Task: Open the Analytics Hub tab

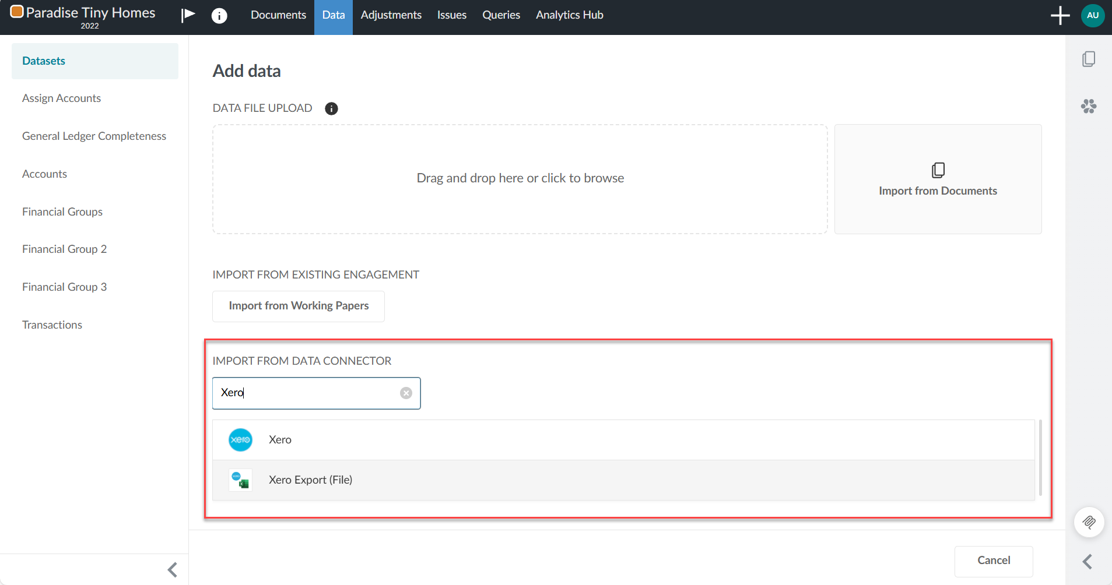Action: click(569, 15)
